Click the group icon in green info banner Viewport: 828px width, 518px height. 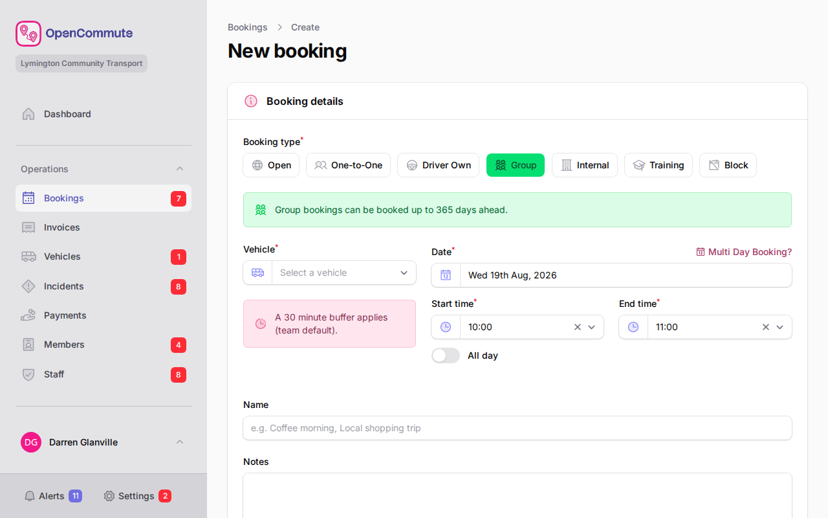(261, 210)
